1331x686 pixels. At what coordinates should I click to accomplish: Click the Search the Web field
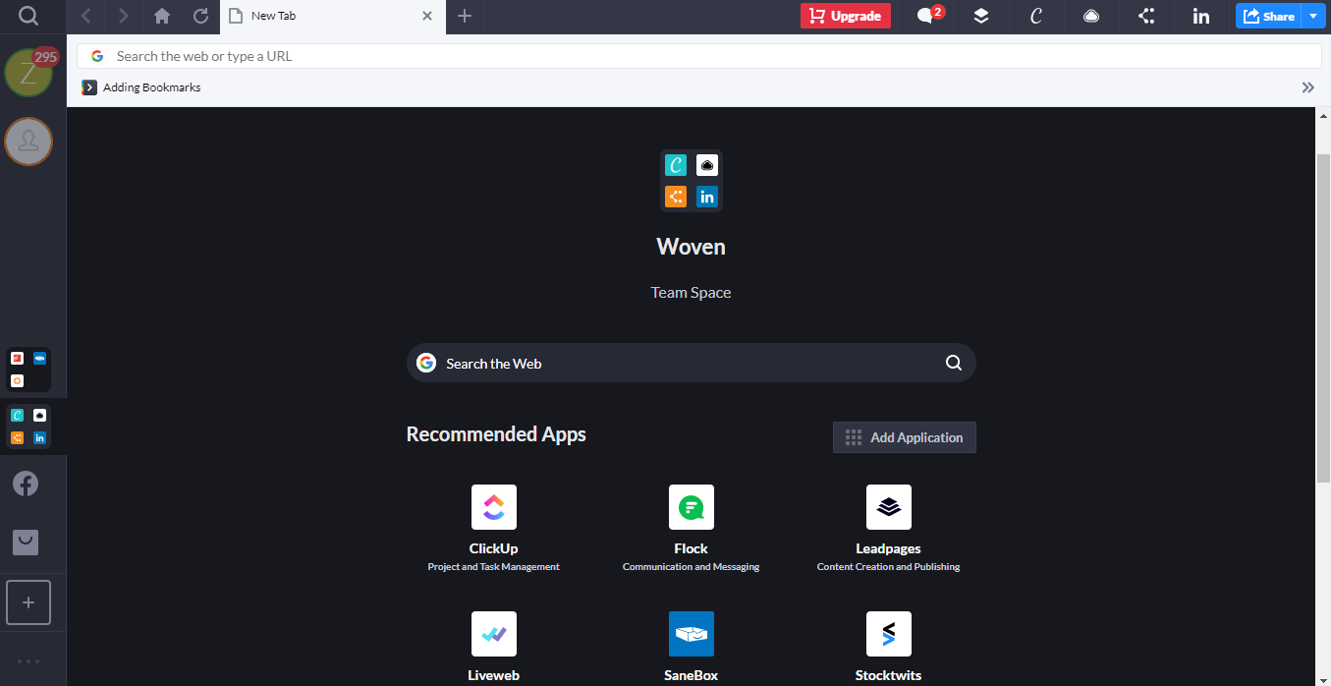tap(692, 363)
